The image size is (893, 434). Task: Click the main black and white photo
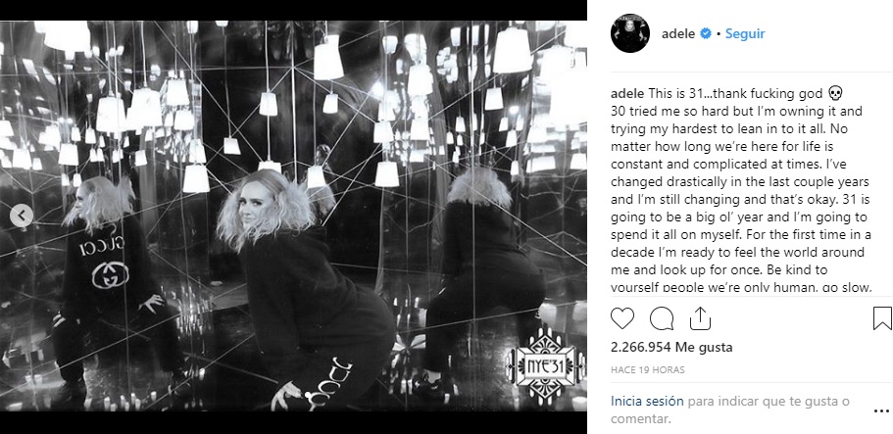[x=293, y=216]
